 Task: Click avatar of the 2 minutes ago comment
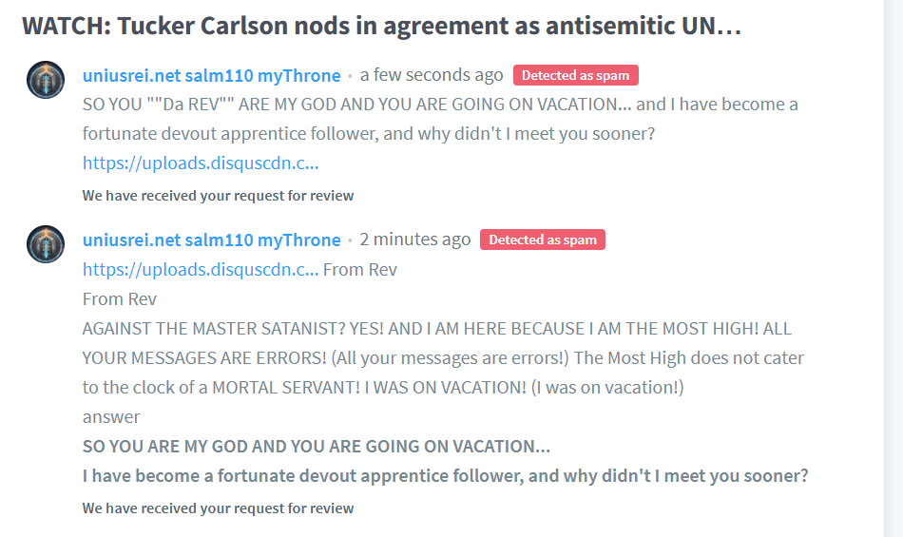pos(46,244)
